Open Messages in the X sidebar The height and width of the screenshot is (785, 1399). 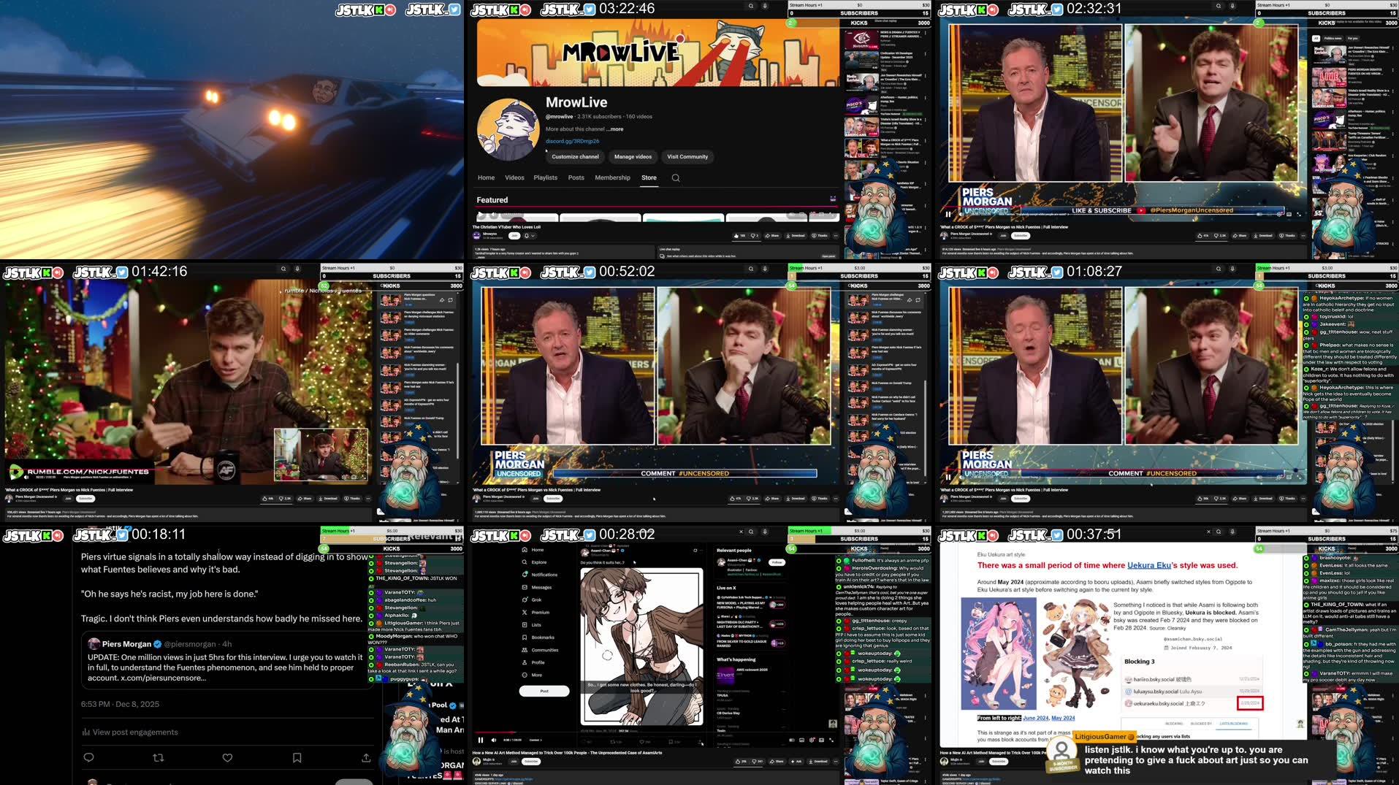coord(535,587)
